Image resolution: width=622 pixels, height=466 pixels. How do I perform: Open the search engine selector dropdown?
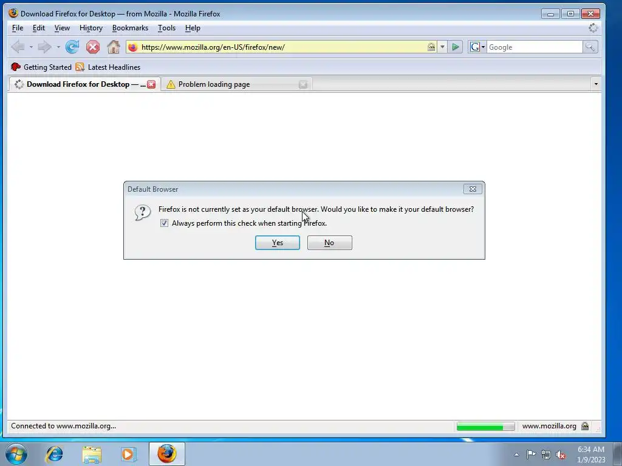(x=477, y=47)
